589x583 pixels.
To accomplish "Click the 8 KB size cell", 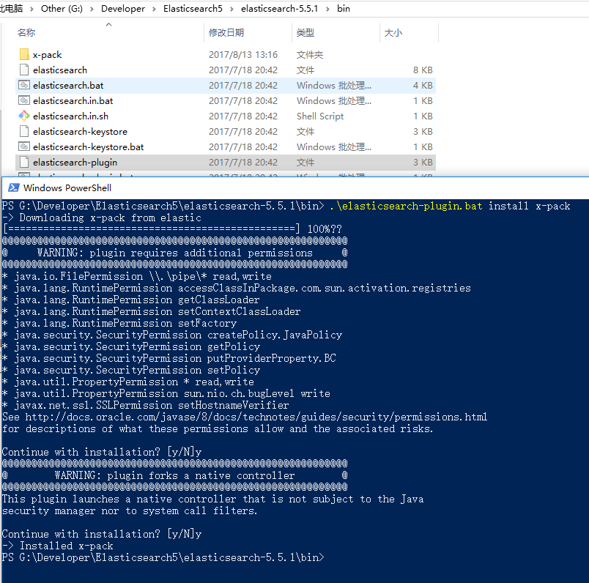I will [x=423, y=70].
